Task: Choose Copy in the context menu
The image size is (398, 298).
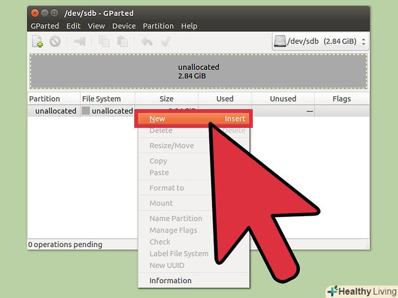Action: tap(158, 161)
